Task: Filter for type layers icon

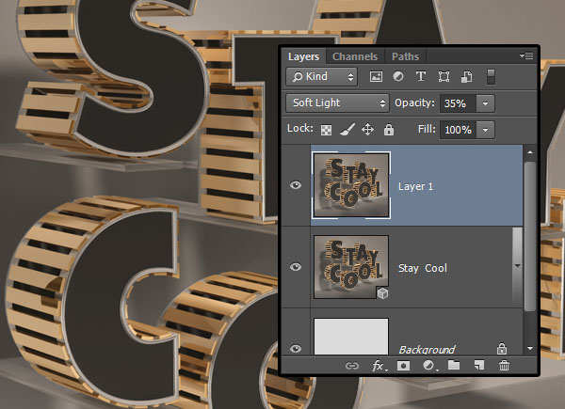Action: coord(421,76)
